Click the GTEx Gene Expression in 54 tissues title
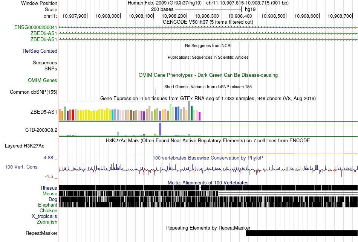Viewport: 358px width, 242px height. click(x=208, y=98)
